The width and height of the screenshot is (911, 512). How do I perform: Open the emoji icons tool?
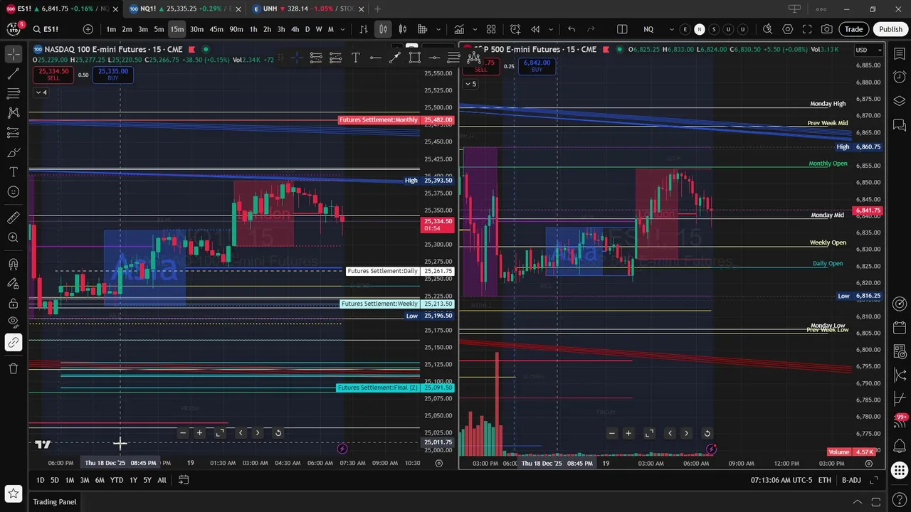13,192
